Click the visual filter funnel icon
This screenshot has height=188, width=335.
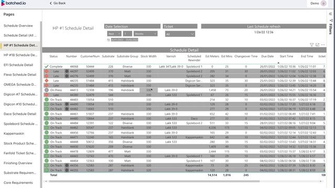tap(311, 45)
